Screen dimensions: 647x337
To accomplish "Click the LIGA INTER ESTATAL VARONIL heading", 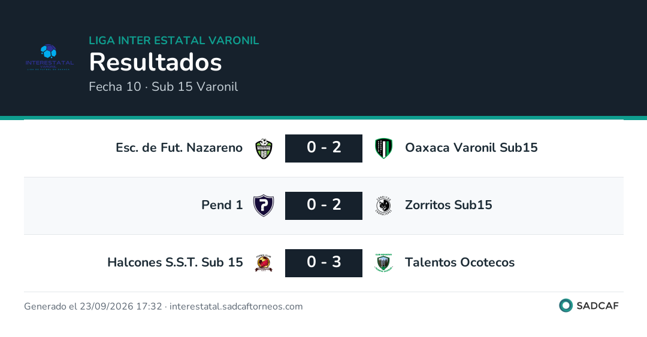I will point(174,40).
